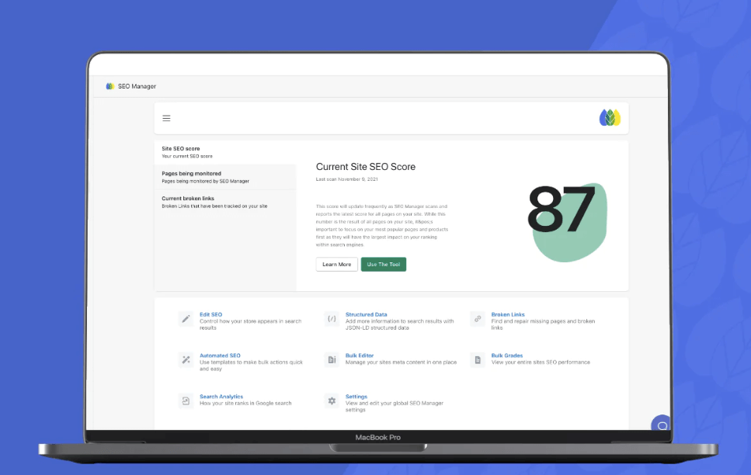Click the three-leaf logo in the header card
Viewport: 751px width, 475px height.
[610, 117]
